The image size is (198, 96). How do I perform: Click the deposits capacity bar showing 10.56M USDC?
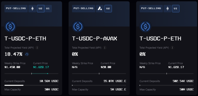32,85
